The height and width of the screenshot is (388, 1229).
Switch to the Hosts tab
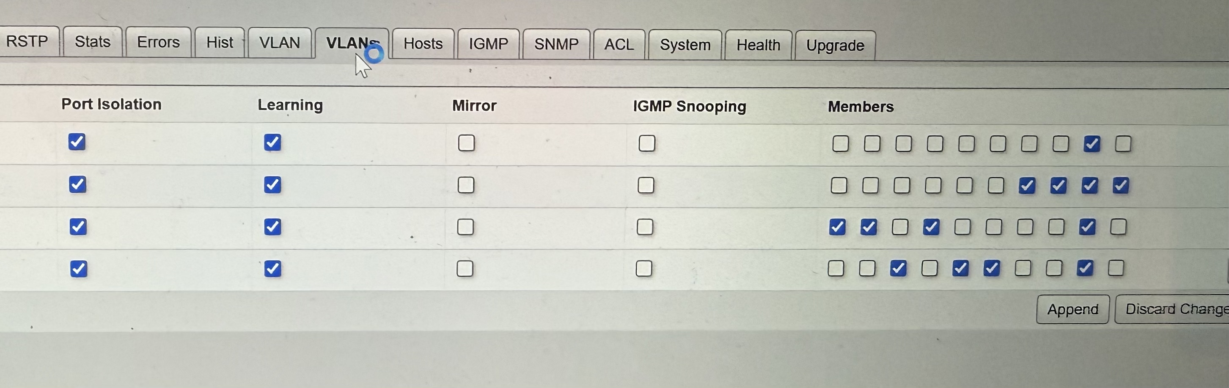coord(423,44)
